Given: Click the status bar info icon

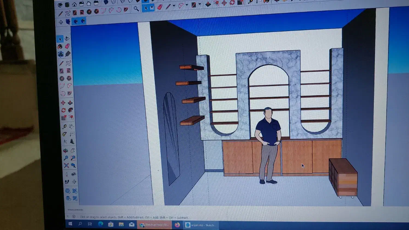Looking at the screenshot, I should coord(74,217).
